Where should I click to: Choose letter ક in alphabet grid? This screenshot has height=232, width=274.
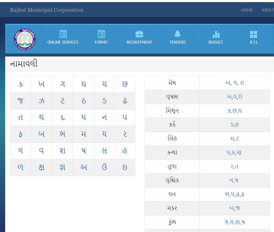(20, 84)
